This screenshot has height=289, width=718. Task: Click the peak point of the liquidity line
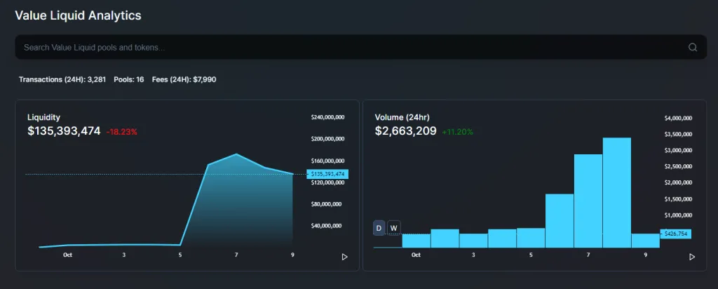click(236, 154)
